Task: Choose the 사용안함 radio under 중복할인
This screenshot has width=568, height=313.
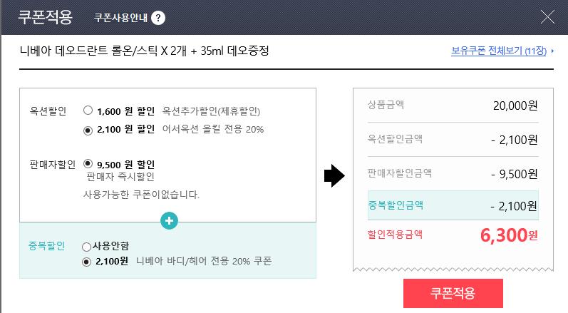Action: point(86,247)
